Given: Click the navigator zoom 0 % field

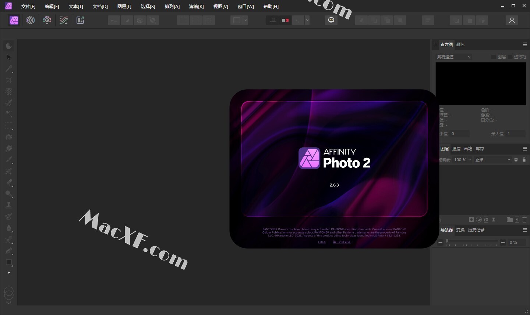Looking at the screenshot, I should (x=517, y=242).
